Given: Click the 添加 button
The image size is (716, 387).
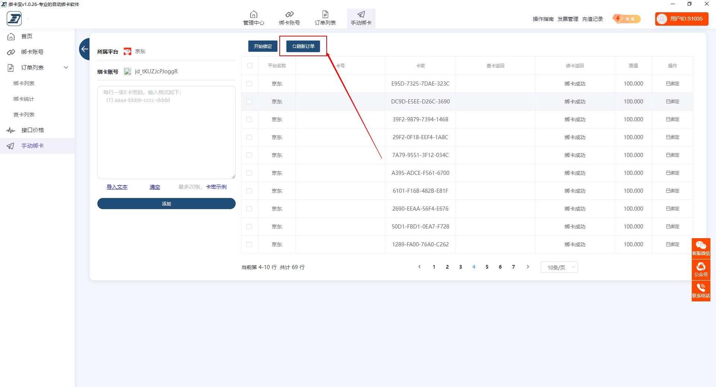Looking at the screenshot, I should 166,204.
